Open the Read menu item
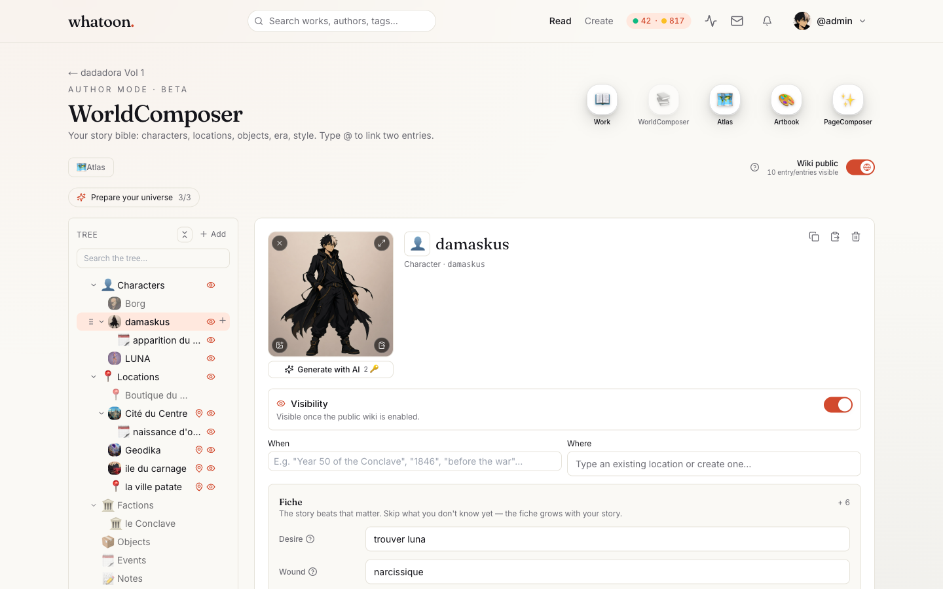The image size is (943, 589). [x=561, y=21]
